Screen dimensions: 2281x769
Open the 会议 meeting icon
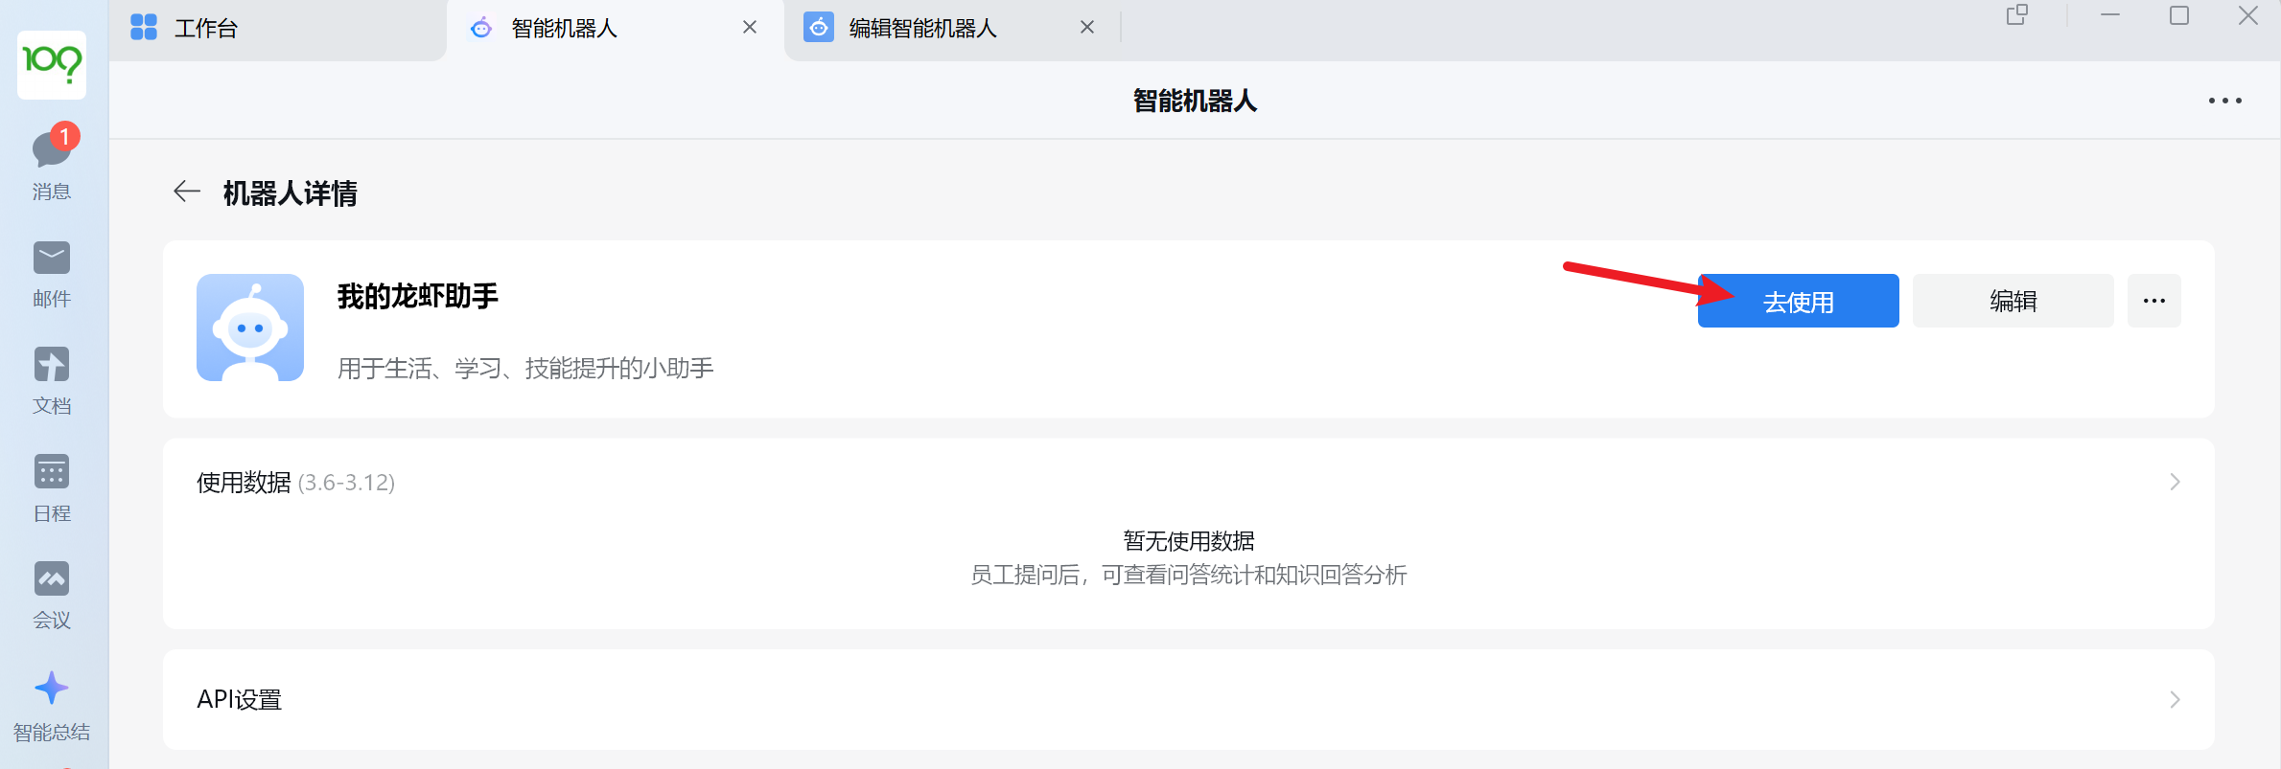[52, 580]
